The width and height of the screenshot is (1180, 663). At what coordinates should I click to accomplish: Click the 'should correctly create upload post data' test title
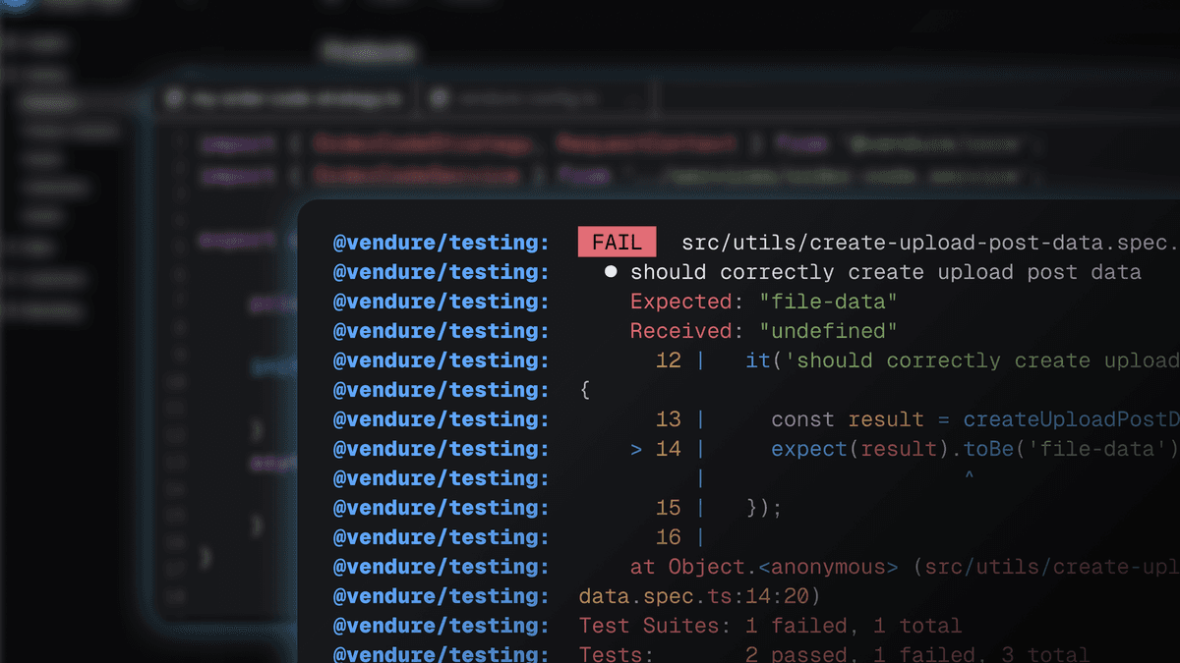coord(885,272)
